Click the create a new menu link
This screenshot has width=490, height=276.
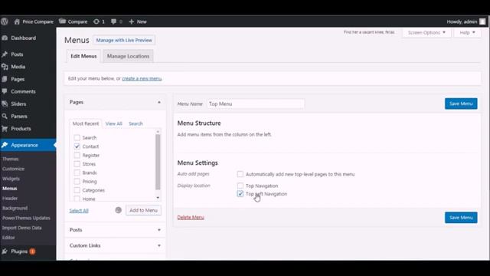(142, 78)
